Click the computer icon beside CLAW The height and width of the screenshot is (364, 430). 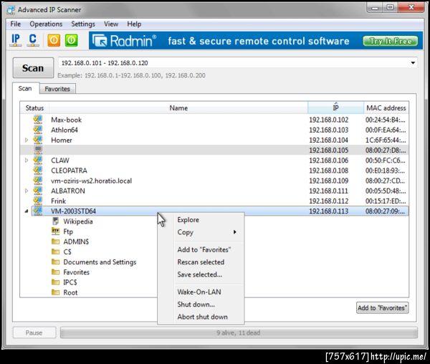38,161
